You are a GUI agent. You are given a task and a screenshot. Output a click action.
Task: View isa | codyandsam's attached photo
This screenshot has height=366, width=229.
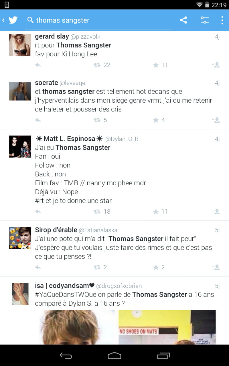[x=127, y=327]
